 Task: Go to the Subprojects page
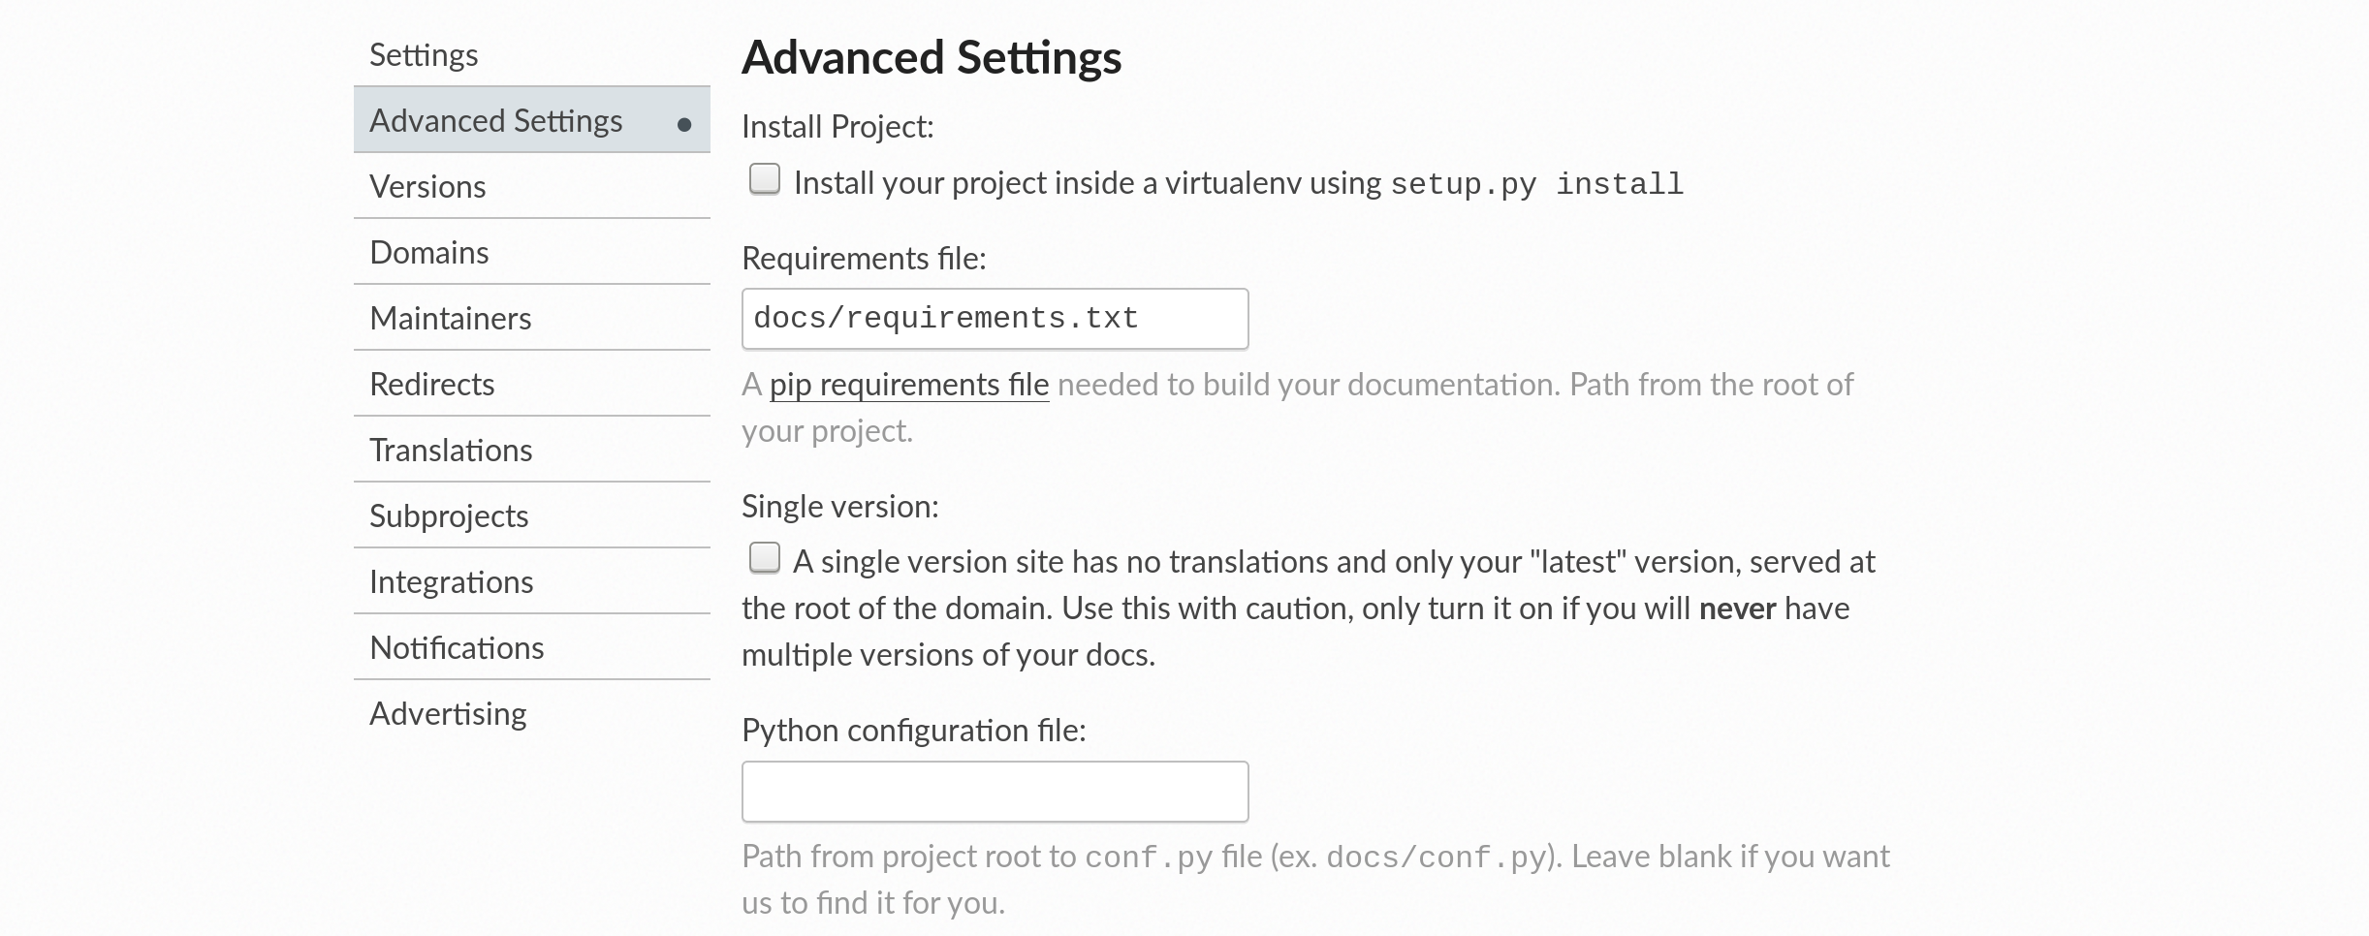coord(449,516)
